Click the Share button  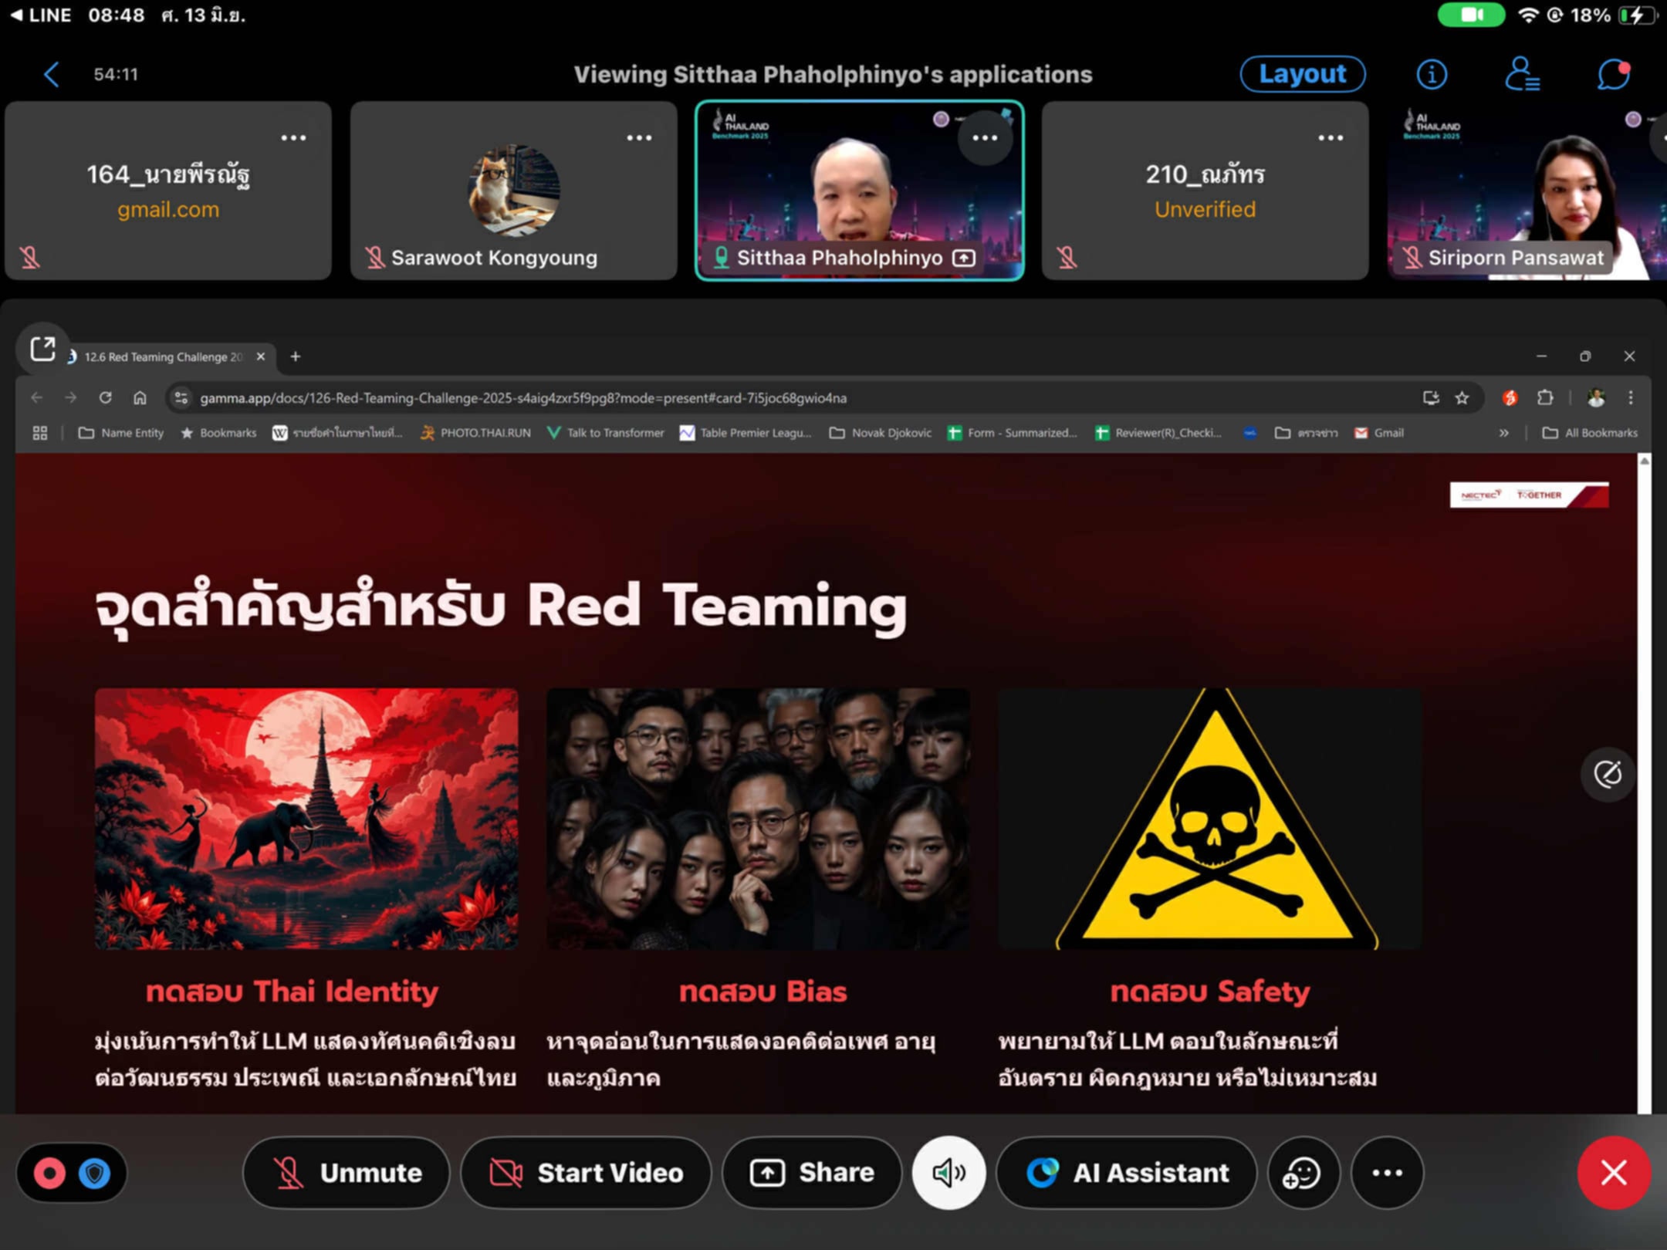click(x=812, y=1173)
